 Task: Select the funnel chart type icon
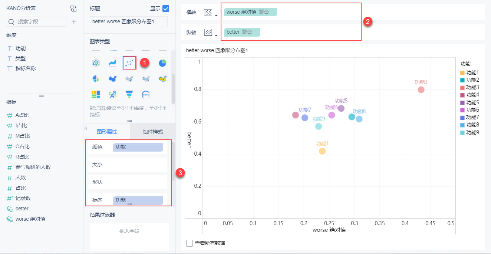pos(129,94)
